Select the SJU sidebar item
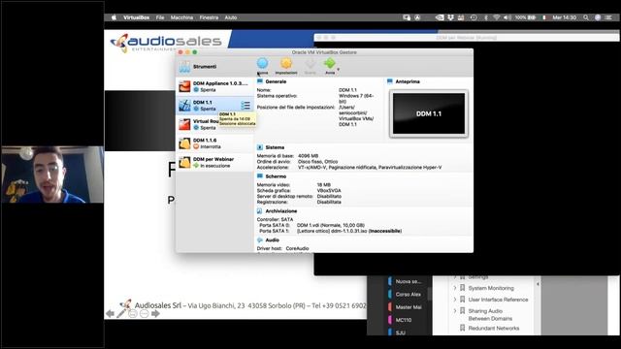The width and height of the screenshot is (621, 349). point(401,333)
